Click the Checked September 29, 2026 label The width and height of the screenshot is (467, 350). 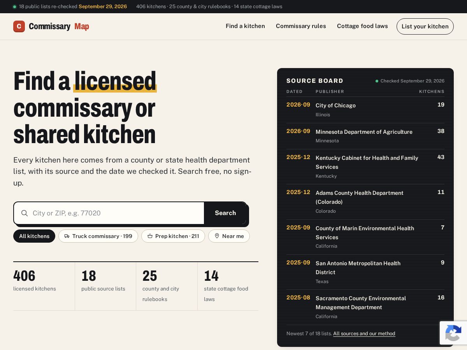point(410,81)
